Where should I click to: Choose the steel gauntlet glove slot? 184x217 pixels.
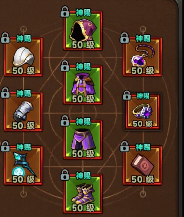tap(23, 112)
